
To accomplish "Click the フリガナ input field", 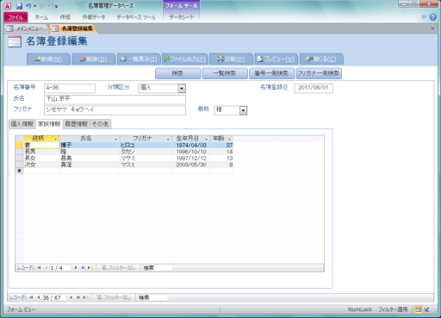I will [115, 110].
